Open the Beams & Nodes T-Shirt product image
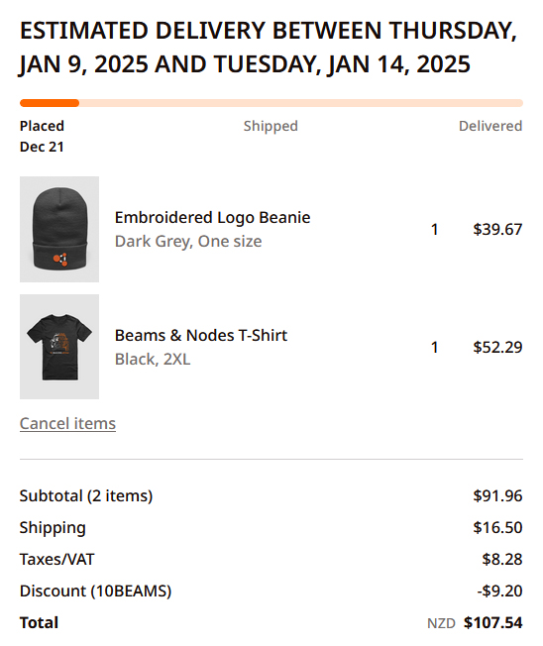The image size is (543, 646). (x=59, y=347)
